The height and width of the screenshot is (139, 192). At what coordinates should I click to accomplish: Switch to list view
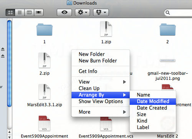pos(20,12)
